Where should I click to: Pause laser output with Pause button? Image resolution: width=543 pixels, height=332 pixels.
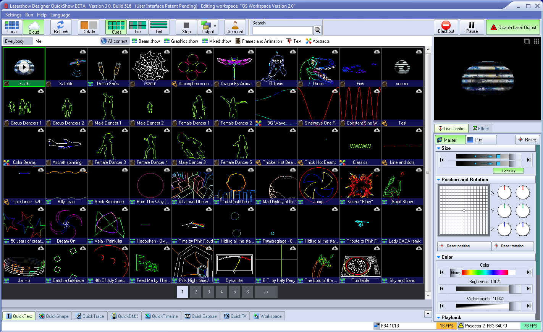click(472, 27)
